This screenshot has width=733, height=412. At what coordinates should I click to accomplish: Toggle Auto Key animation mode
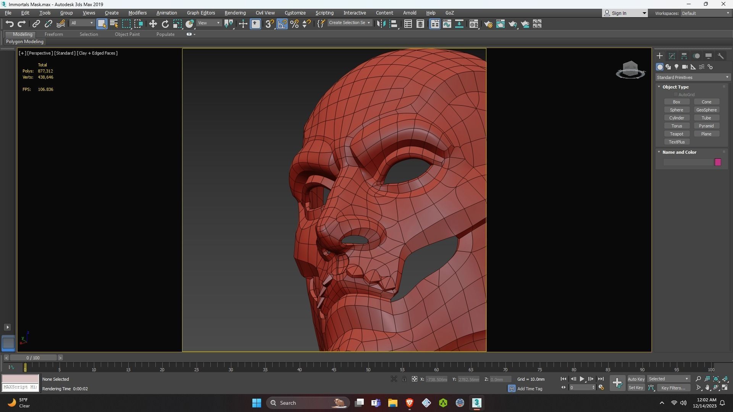coord(636,379)
